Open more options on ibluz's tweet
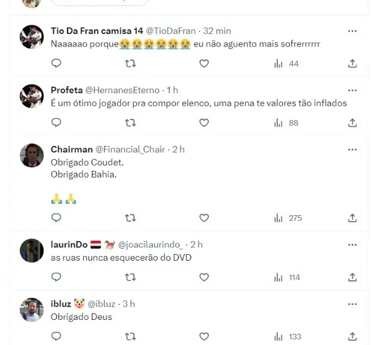This screenshot has height=345, width=371. pyautogui.click(x=352, y=304)
